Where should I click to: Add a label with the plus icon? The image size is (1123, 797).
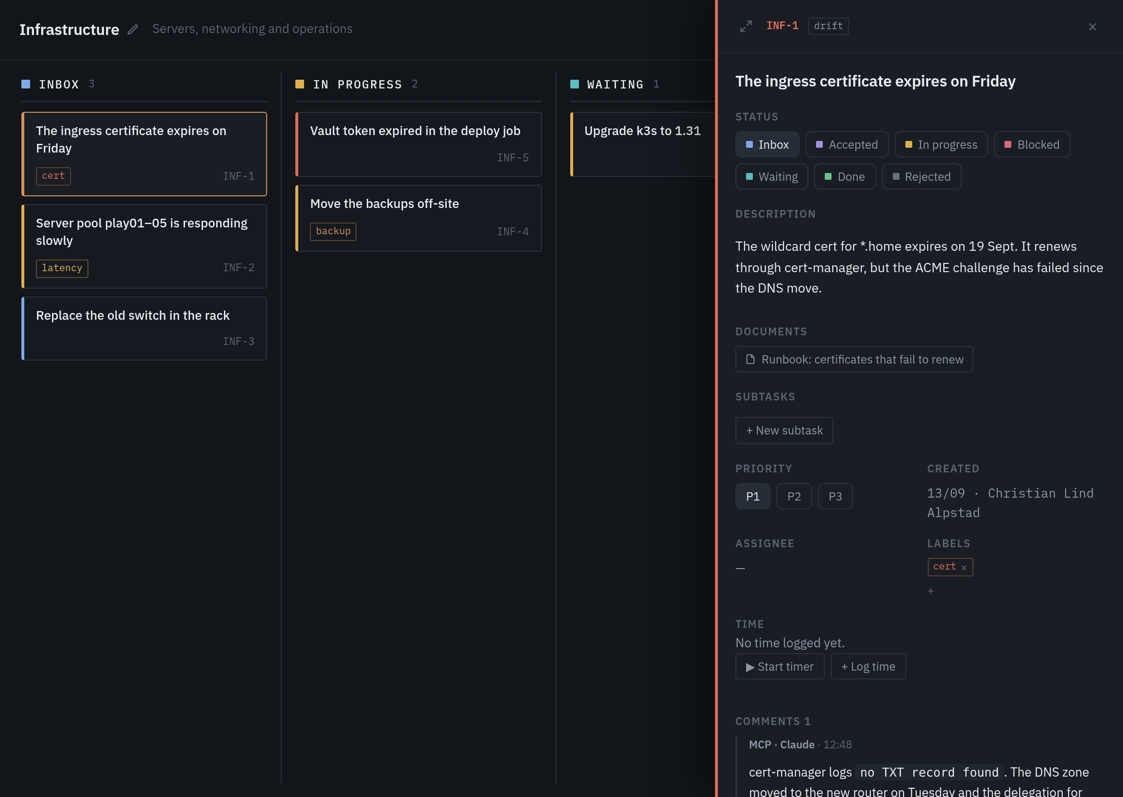931,591
